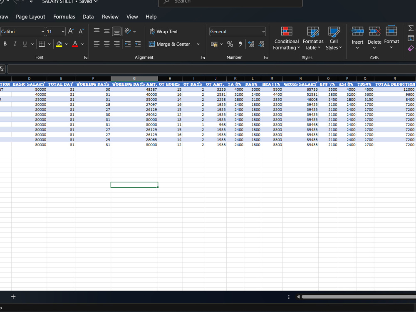416x312 pixels.
Task: Align text left
Action: [97, 44]
